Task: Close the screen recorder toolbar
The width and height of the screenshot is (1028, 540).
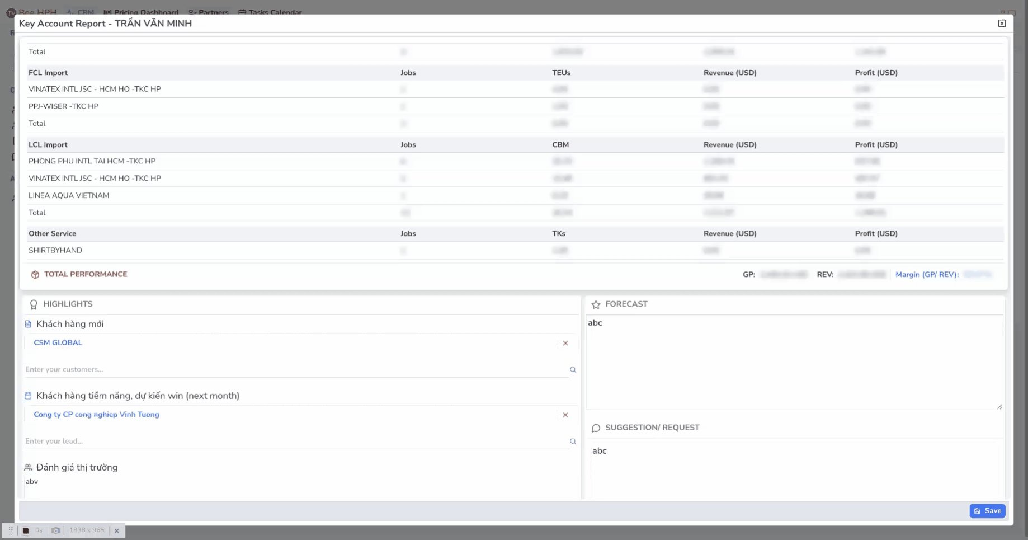Action: point(117,530)
